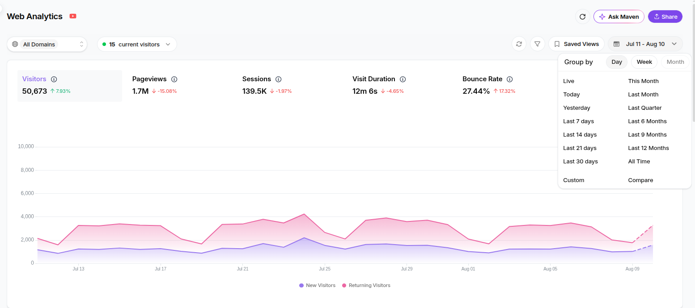
Task: Select Last 9 Months range
Action: [648, 135]
